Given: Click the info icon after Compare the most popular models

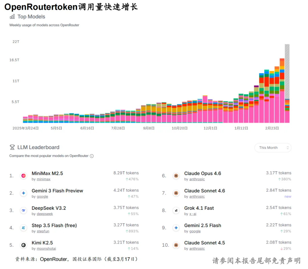Looking at the screenshot, I should 92,156.
